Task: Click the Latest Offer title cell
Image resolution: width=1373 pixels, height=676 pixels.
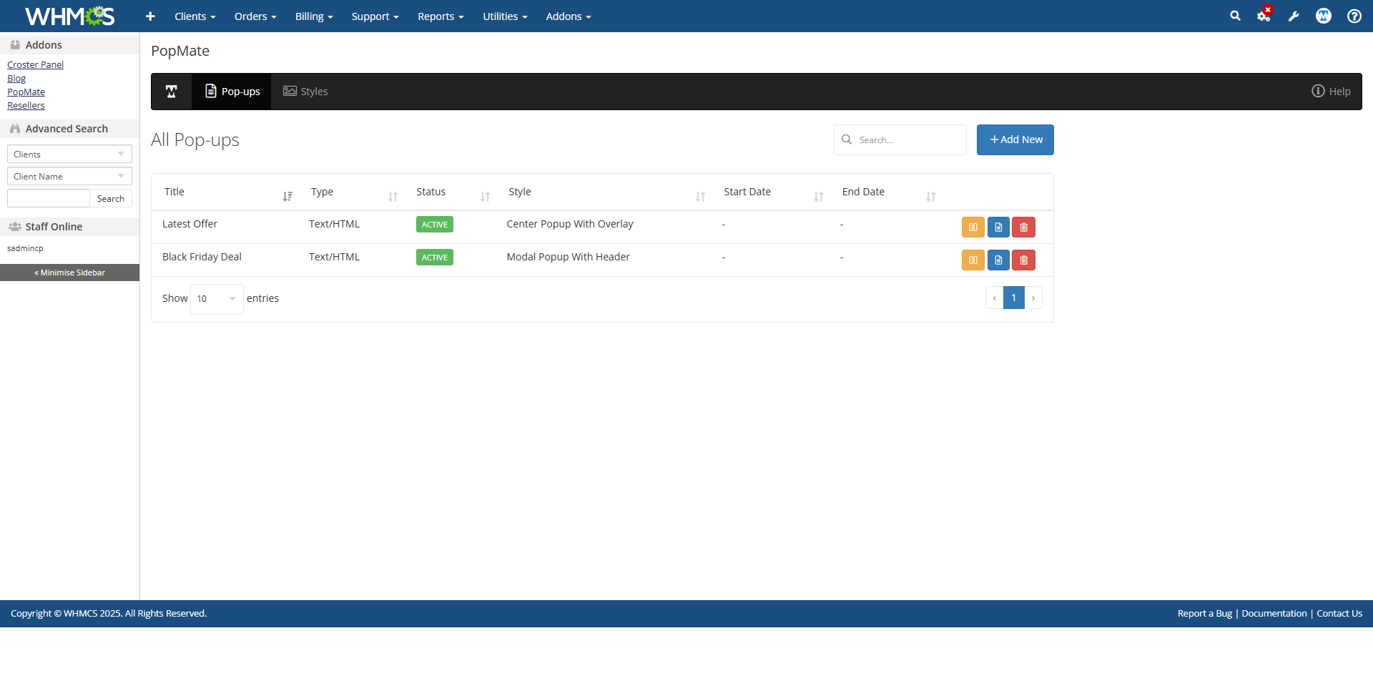Action: coord(190,224)
